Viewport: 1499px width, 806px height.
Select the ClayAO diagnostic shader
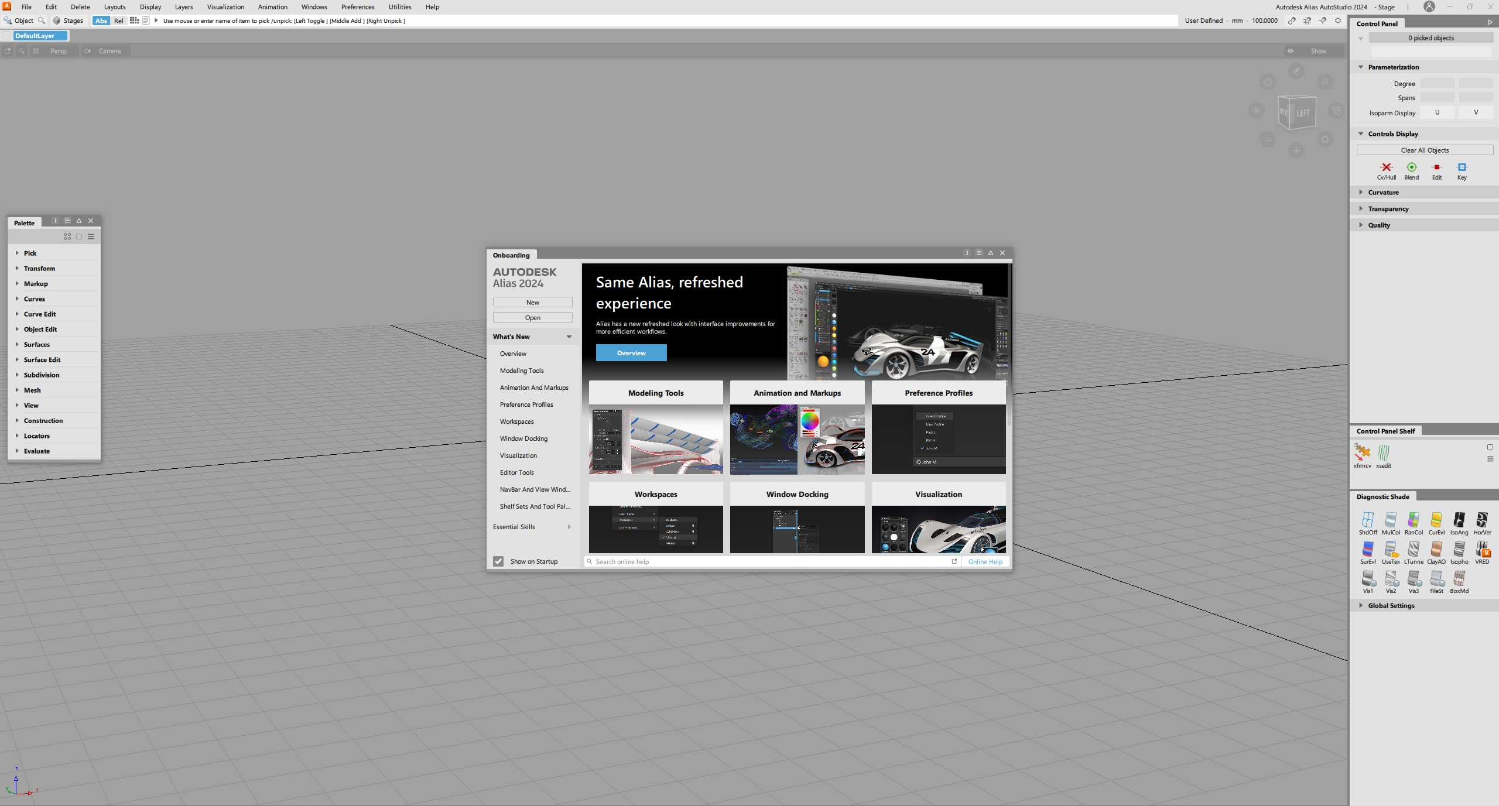click(x=1436, y=550)
